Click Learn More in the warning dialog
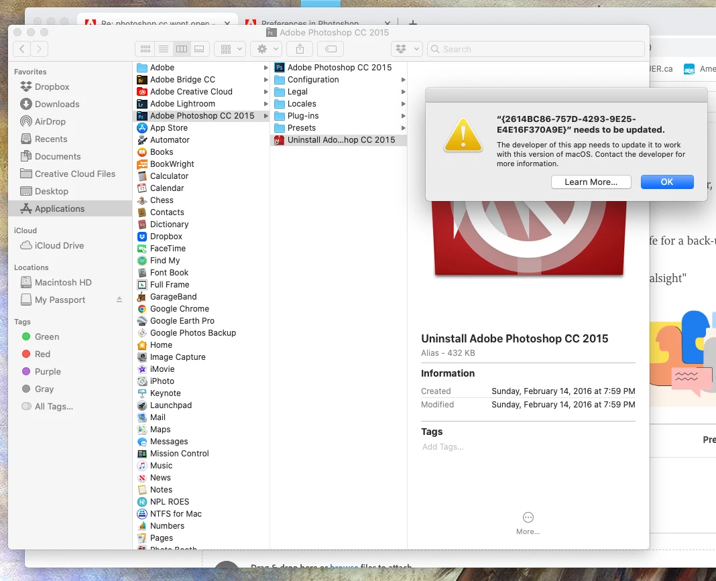 tap(591, 182)
